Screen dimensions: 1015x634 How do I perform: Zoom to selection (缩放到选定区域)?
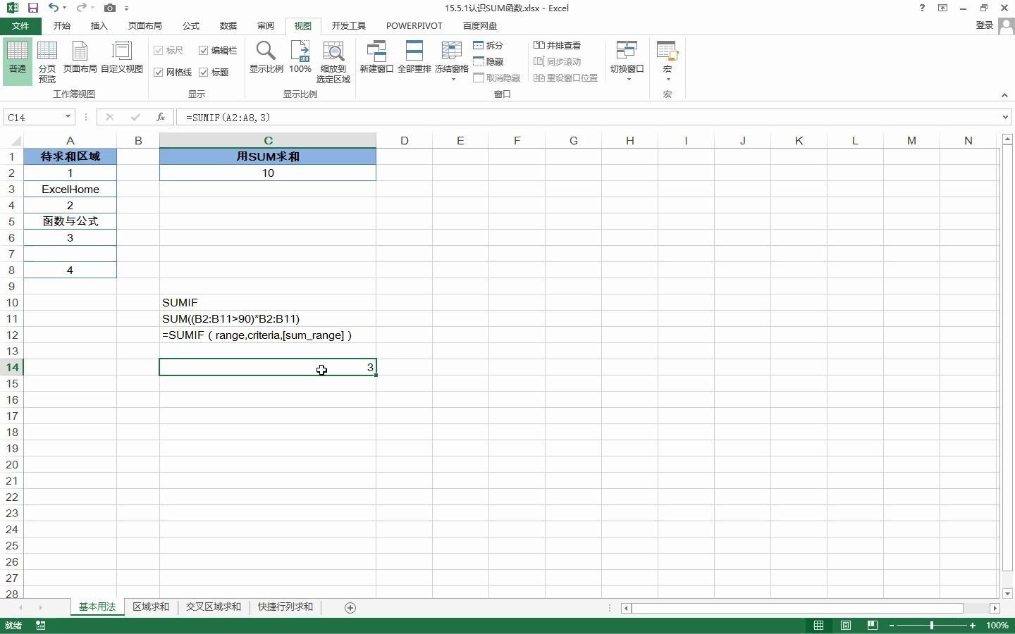click(333, 63)
